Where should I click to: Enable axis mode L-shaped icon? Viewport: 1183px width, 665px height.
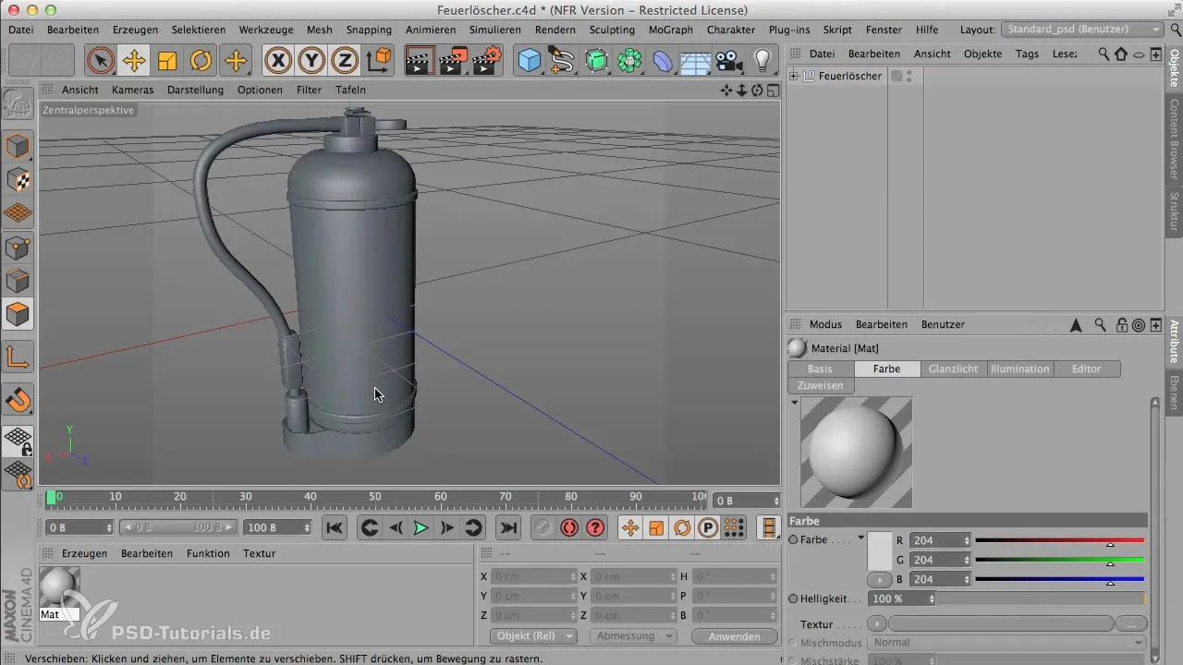coord(18,357)
